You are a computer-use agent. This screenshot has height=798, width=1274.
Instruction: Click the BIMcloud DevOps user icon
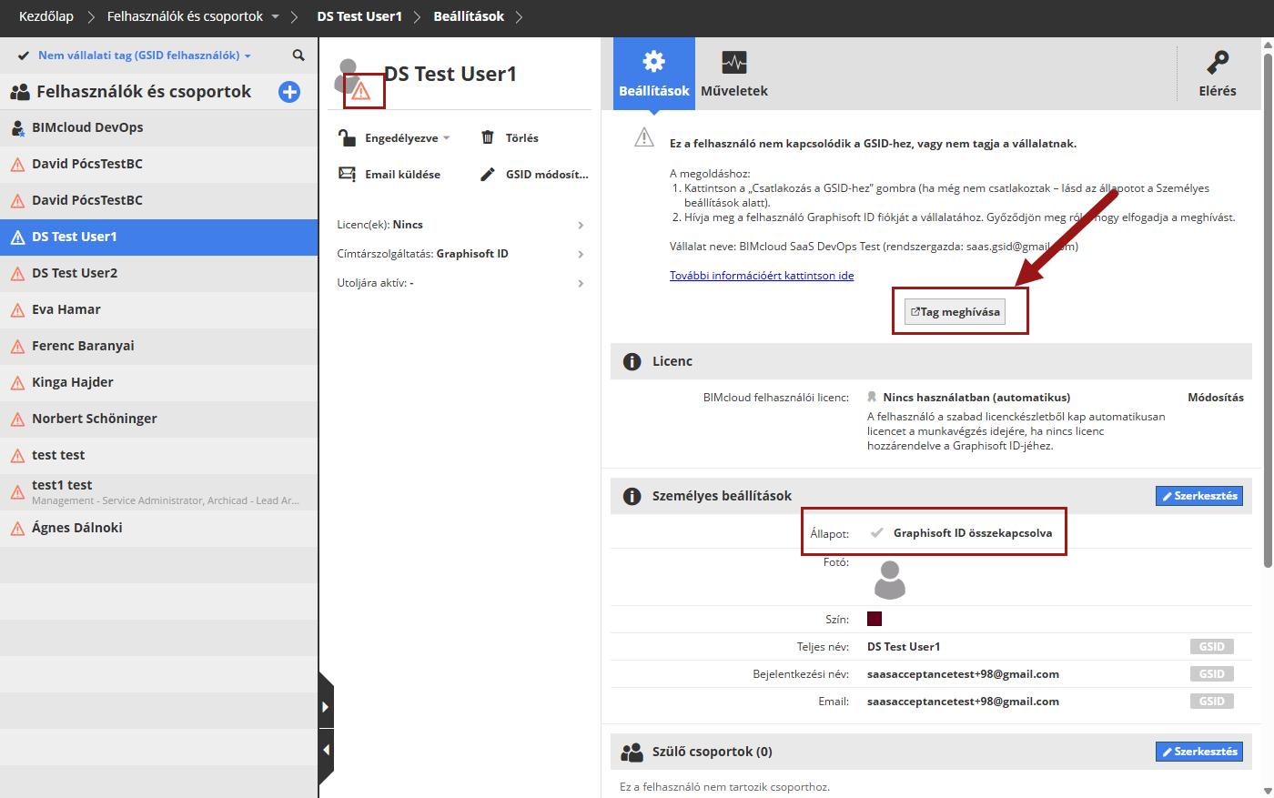click(17, 128)
